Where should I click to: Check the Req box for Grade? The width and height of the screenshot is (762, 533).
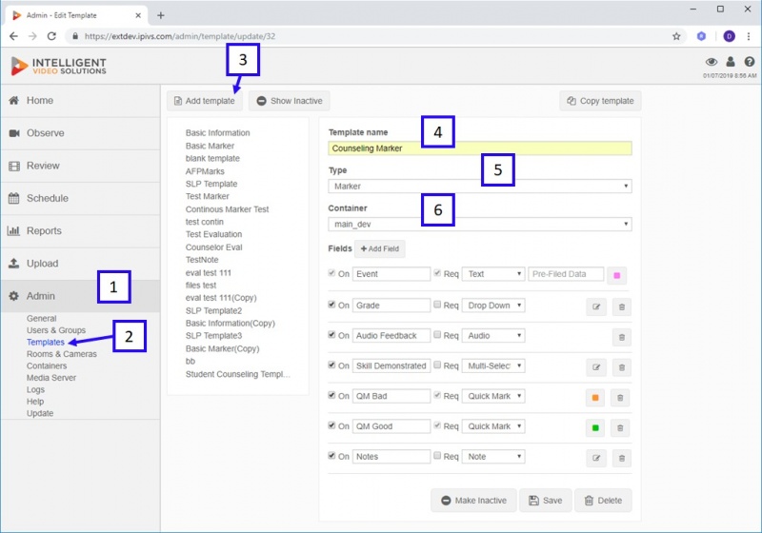437,305
